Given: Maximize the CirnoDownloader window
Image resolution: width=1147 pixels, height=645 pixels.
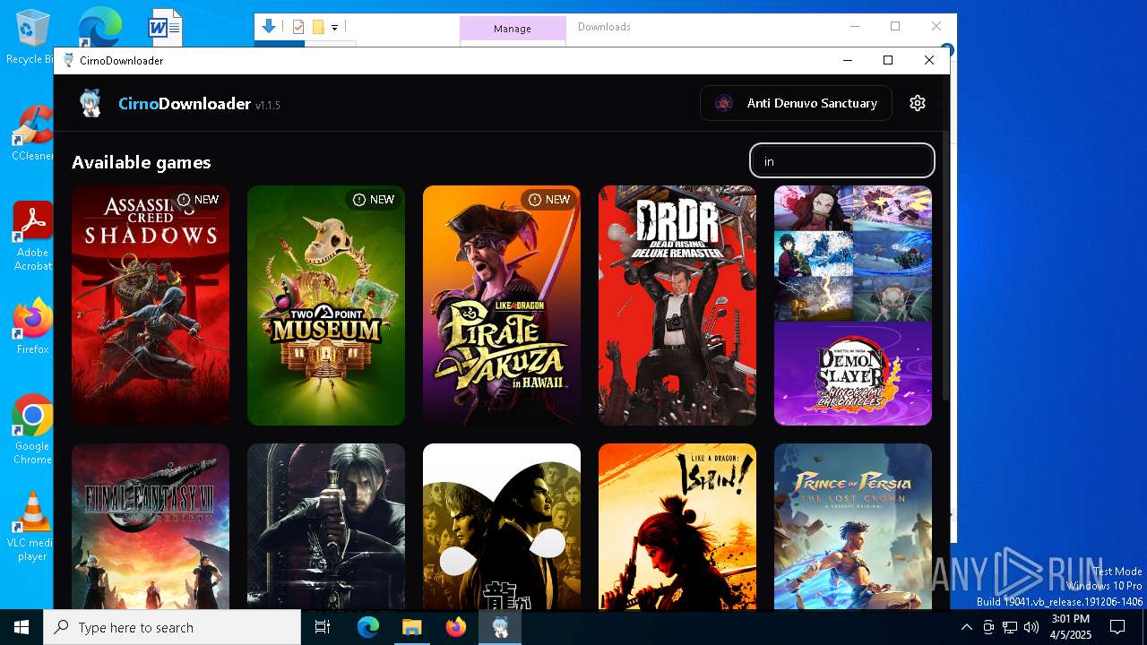Looking at the screenshot, I should click(x=888, y=60).
